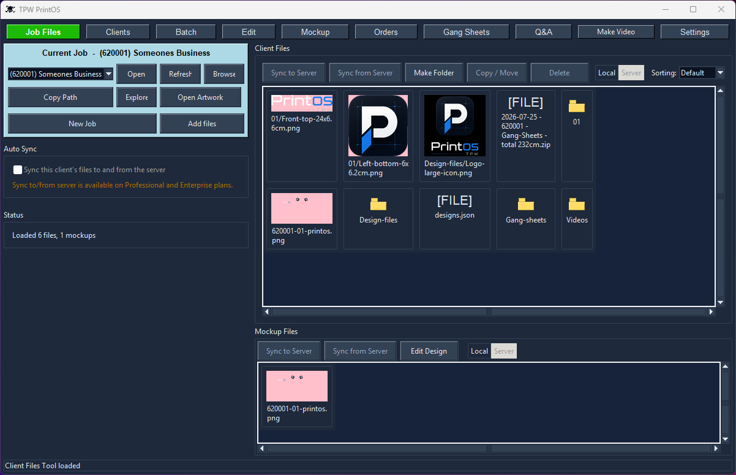Screen dimensions: 736x475
Task: Go to the Clients tab
Action: [118, 32]
